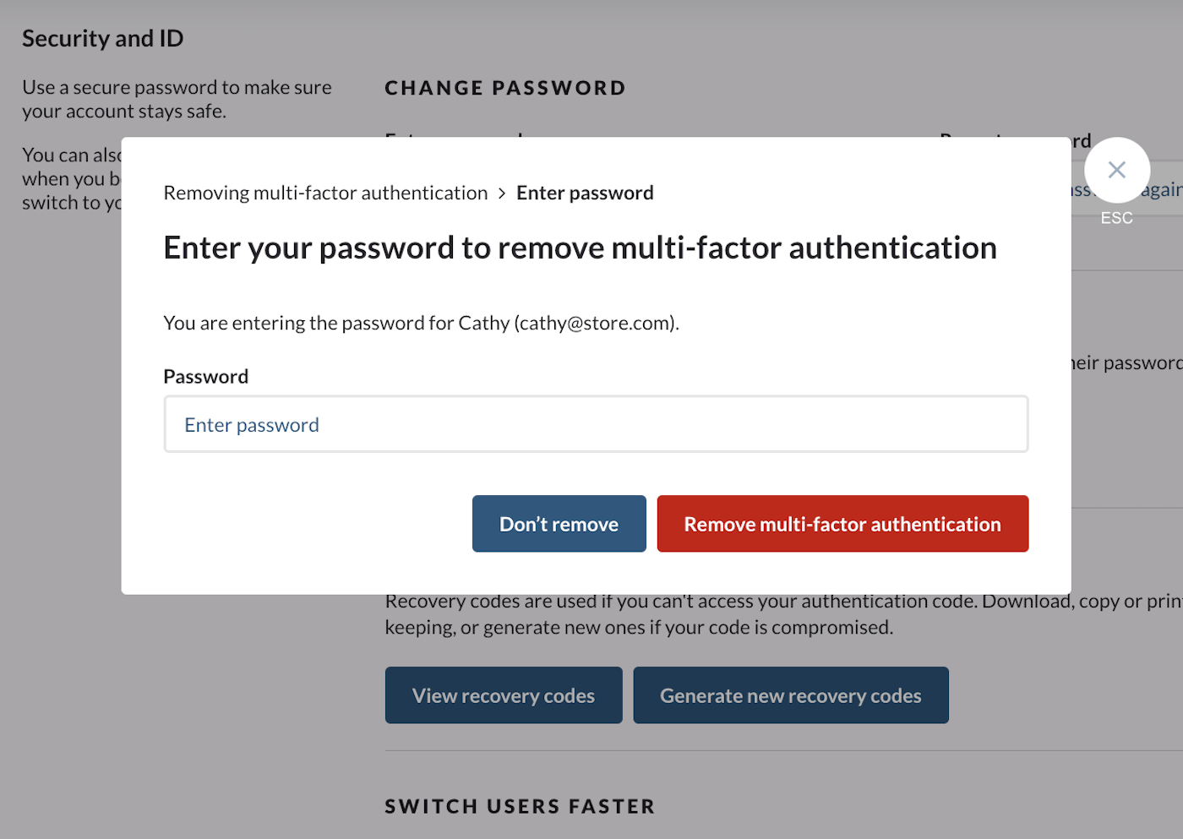
Task: Click the CHANGE PASSWORD section heading
Action: (505, 88)
